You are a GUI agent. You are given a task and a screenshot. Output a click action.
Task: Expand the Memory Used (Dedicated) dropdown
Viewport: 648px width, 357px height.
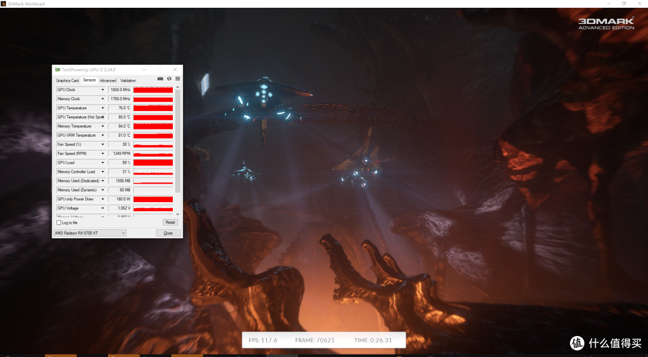(103, 181)
